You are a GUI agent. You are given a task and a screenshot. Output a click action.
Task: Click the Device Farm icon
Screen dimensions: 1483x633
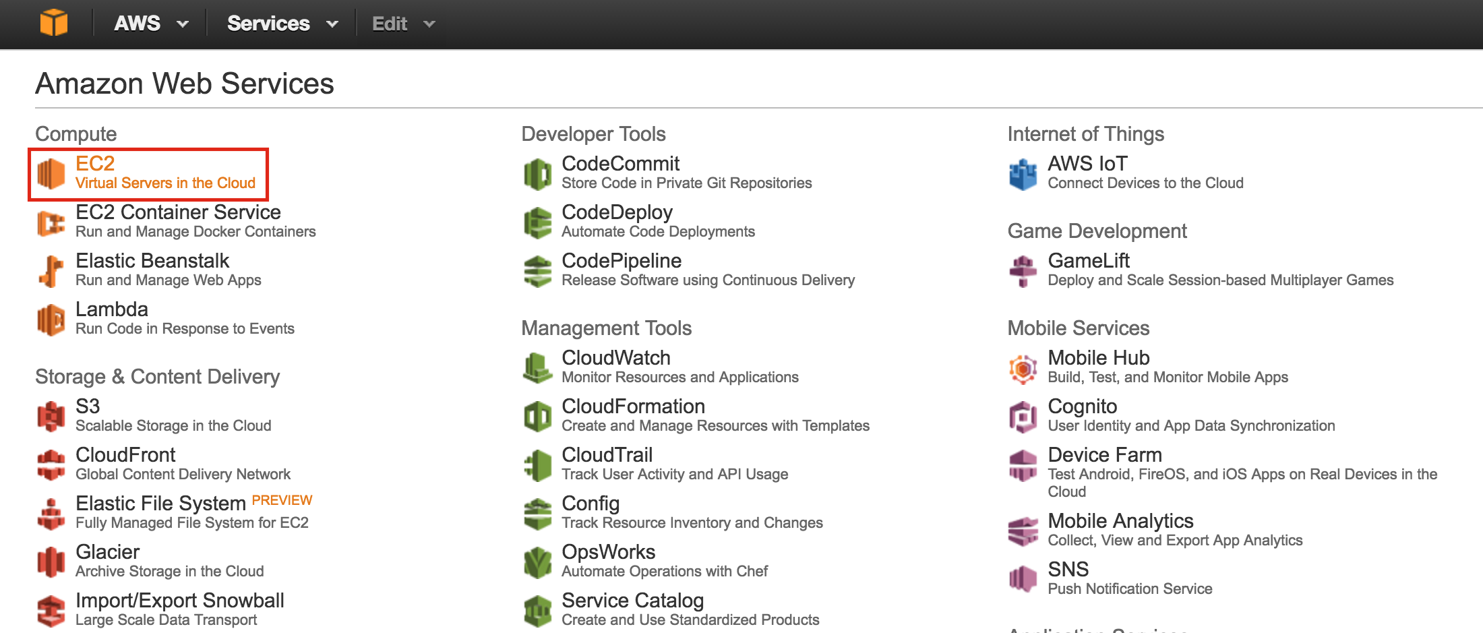click(x=1023, y=465)
